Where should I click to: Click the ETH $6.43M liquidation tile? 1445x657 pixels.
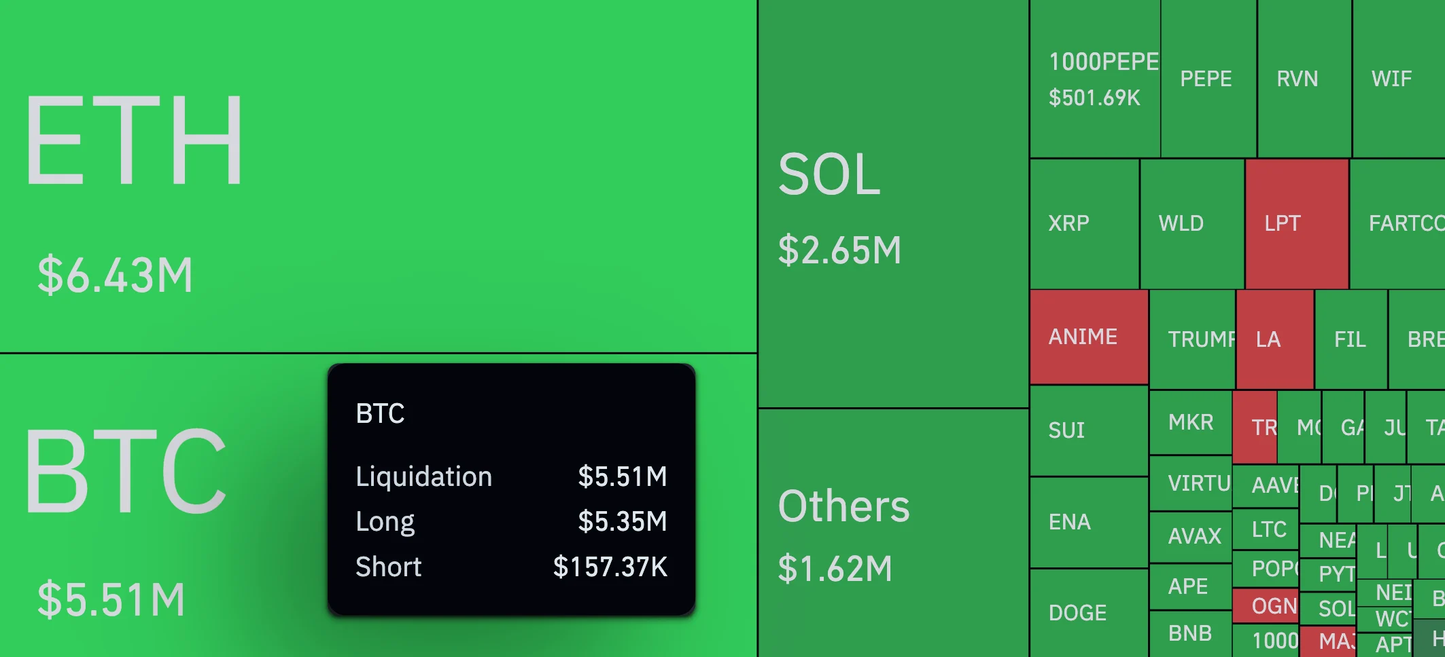(x=378, y=175)
